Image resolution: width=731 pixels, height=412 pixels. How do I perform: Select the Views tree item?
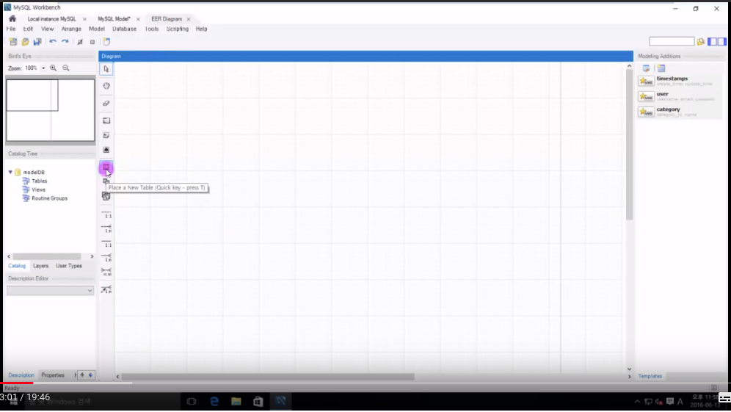coord(38,190)
